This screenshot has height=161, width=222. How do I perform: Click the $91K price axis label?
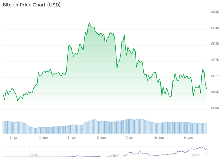pos(215,76)
